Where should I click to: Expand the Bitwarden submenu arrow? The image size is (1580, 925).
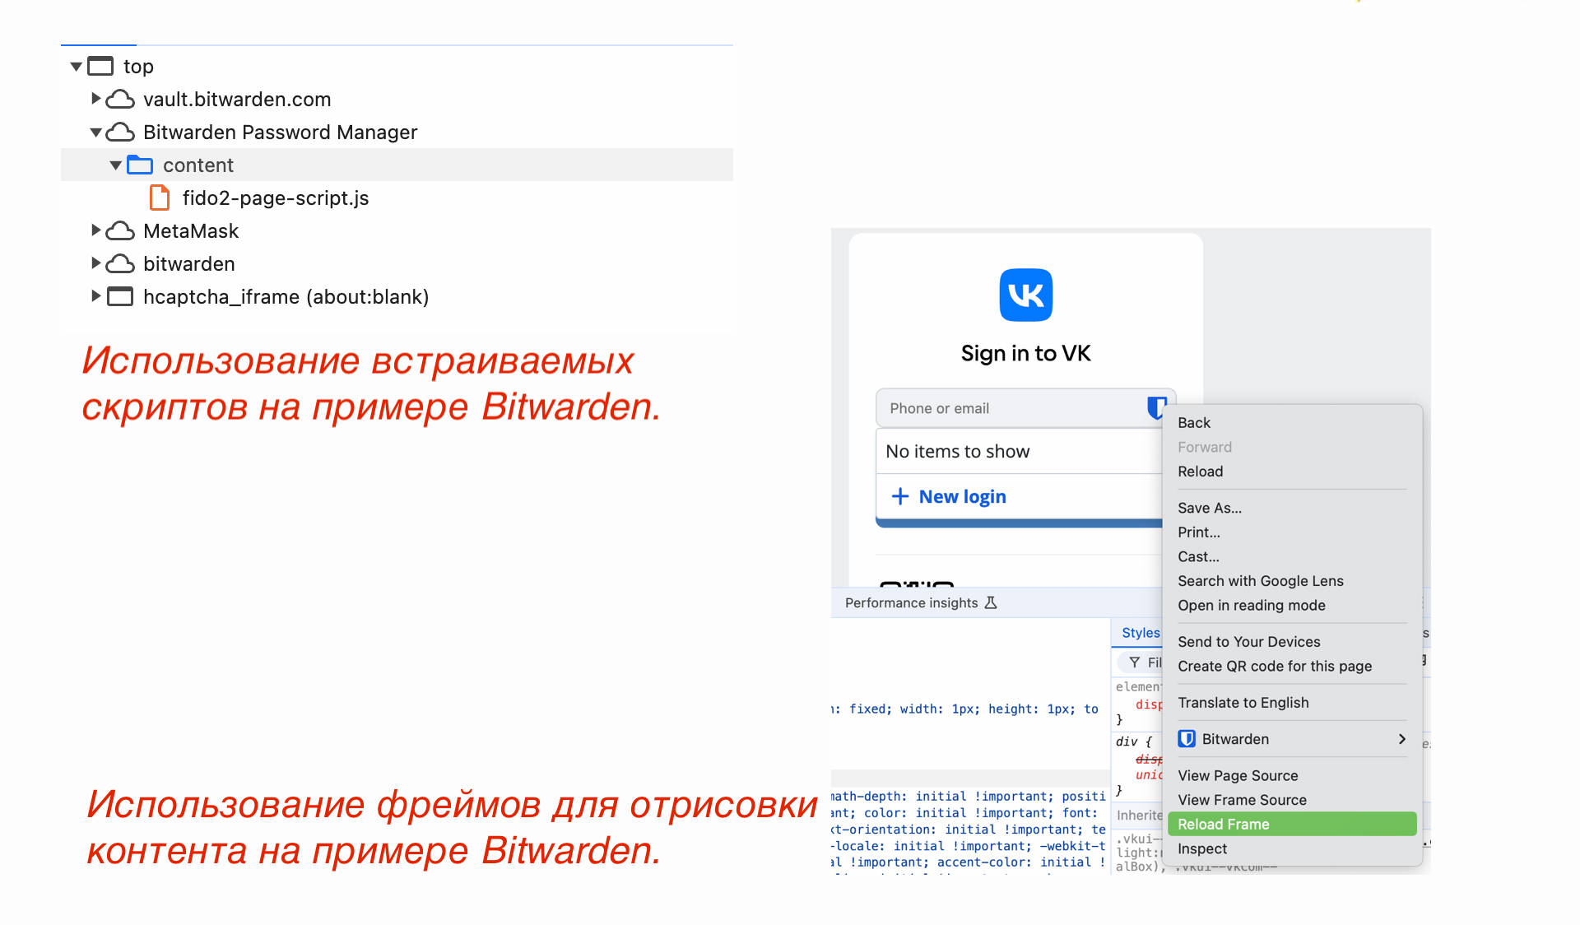pos(1402,739)
